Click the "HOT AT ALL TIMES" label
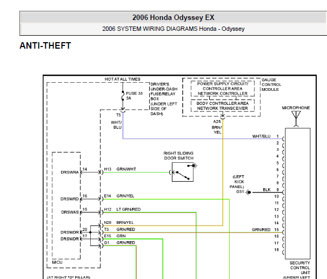This screenshot has width=327, height=279. (122, 79)
